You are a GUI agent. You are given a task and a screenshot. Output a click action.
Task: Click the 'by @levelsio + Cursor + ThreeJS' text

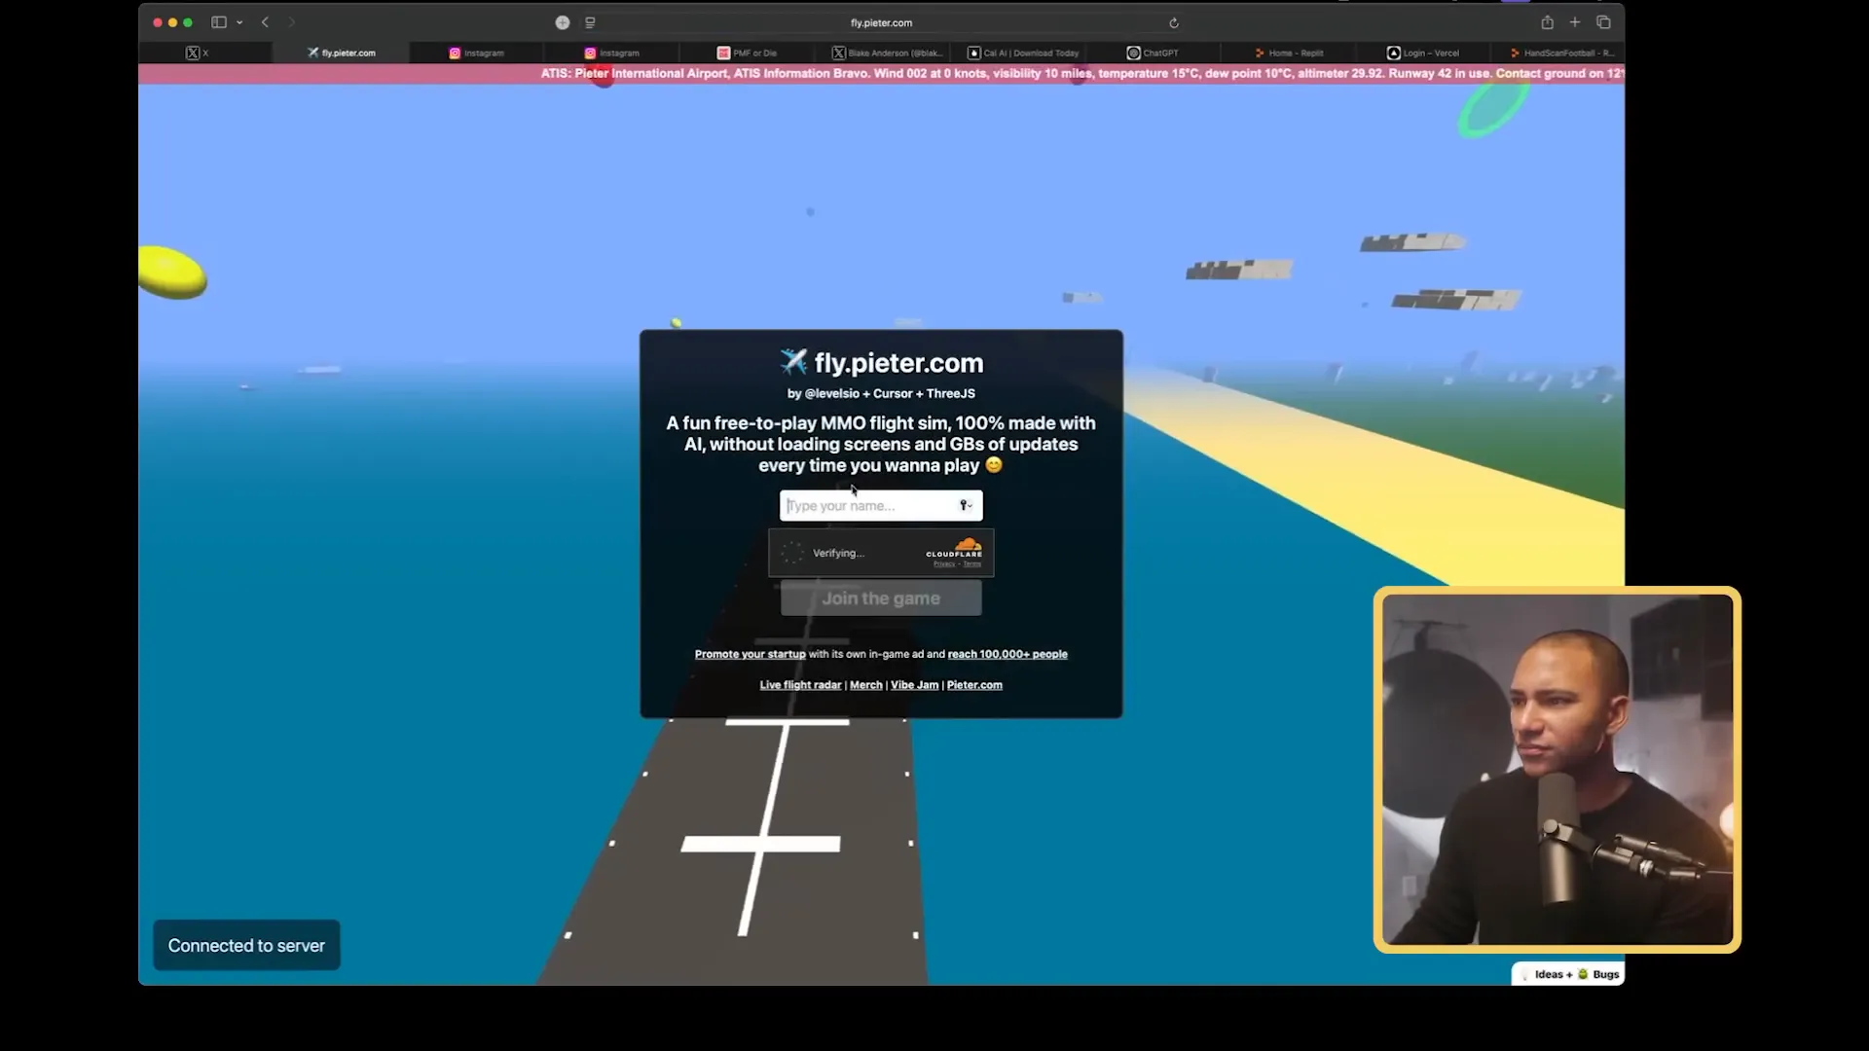(881, 393)
